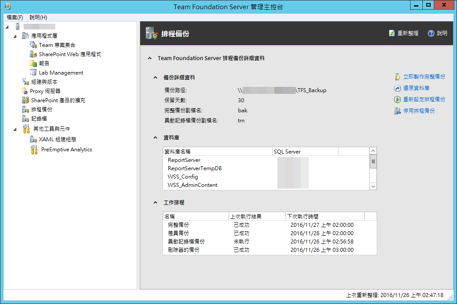This screenshot has width=457, height=304.
Task: Click the 說明 question mark icon
Action: [x=431, y=33]
